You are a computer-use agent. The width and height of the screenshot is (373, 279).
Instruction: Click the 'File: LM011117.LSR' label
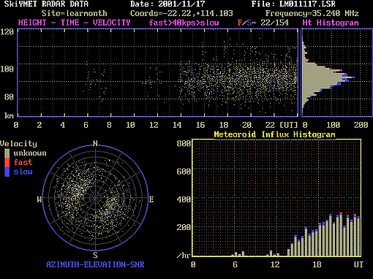(293, 4)
